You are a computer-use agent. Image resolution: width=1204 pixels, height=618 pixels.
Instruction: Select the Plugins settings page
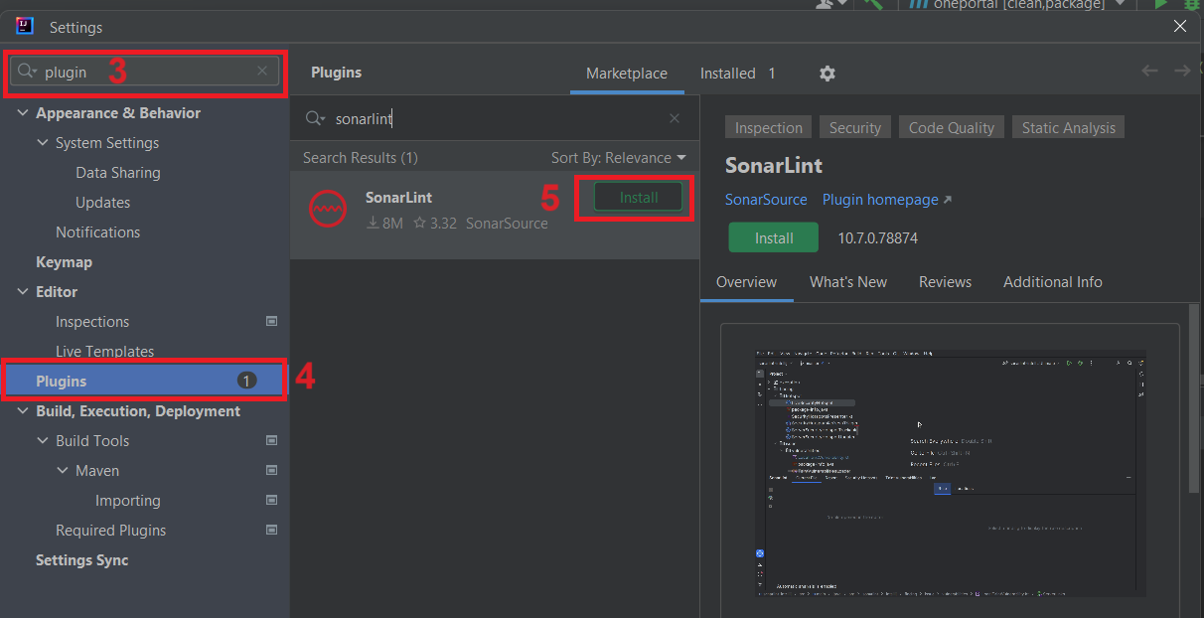tap(144, 381)
